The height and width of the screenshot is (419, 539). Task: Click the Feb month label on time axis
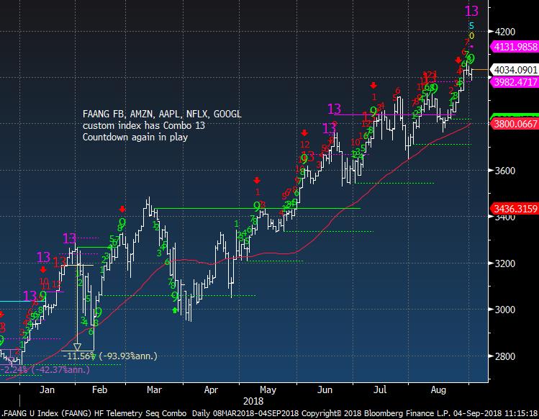pyautogui.click(x=100, y=389)
